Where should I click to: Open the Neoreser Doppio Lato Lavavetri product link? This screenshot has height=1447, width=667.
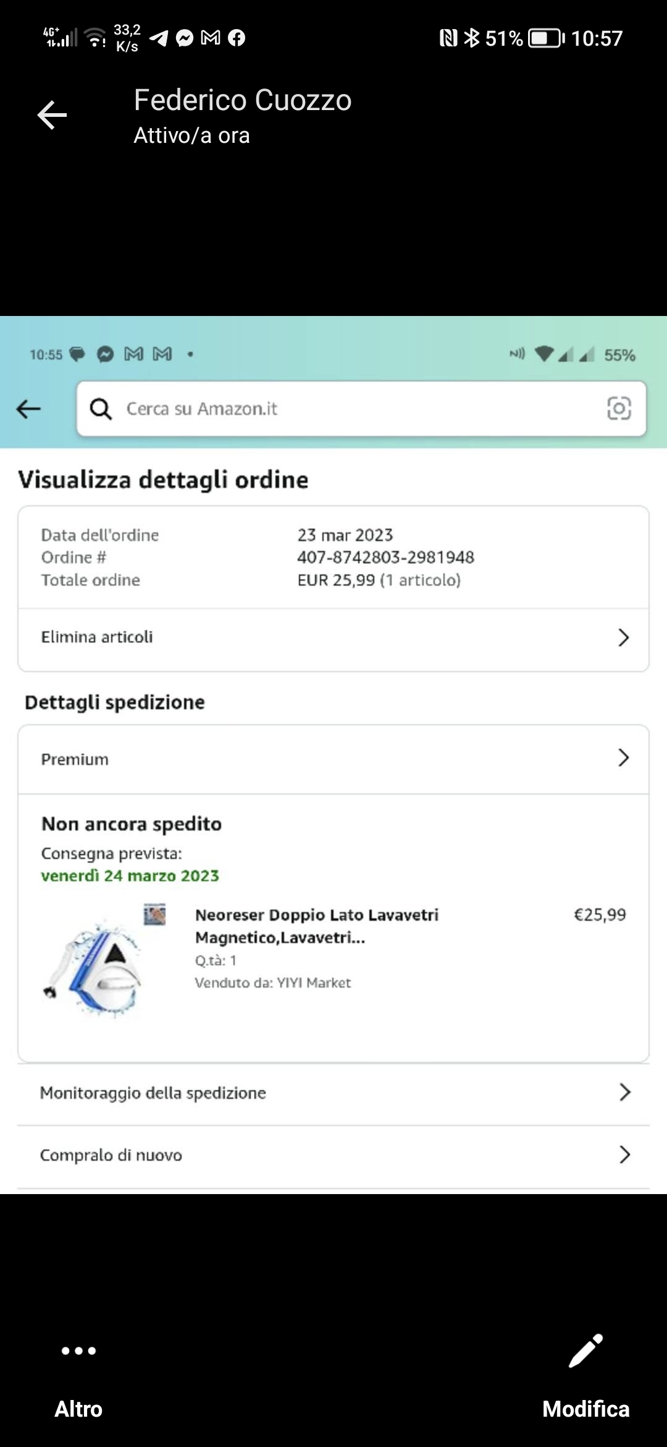click(316, 926)
